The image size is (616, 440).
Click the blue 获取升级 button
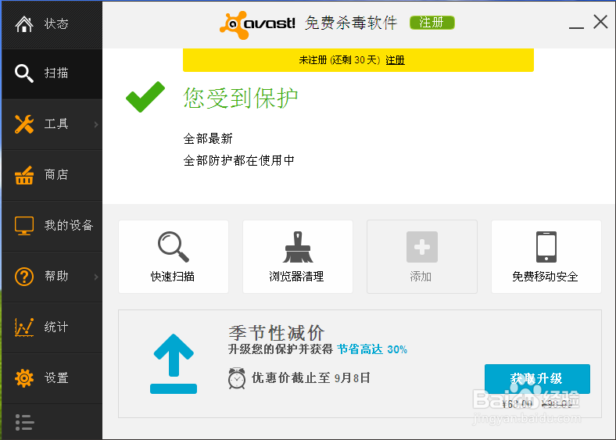[537, 379]
